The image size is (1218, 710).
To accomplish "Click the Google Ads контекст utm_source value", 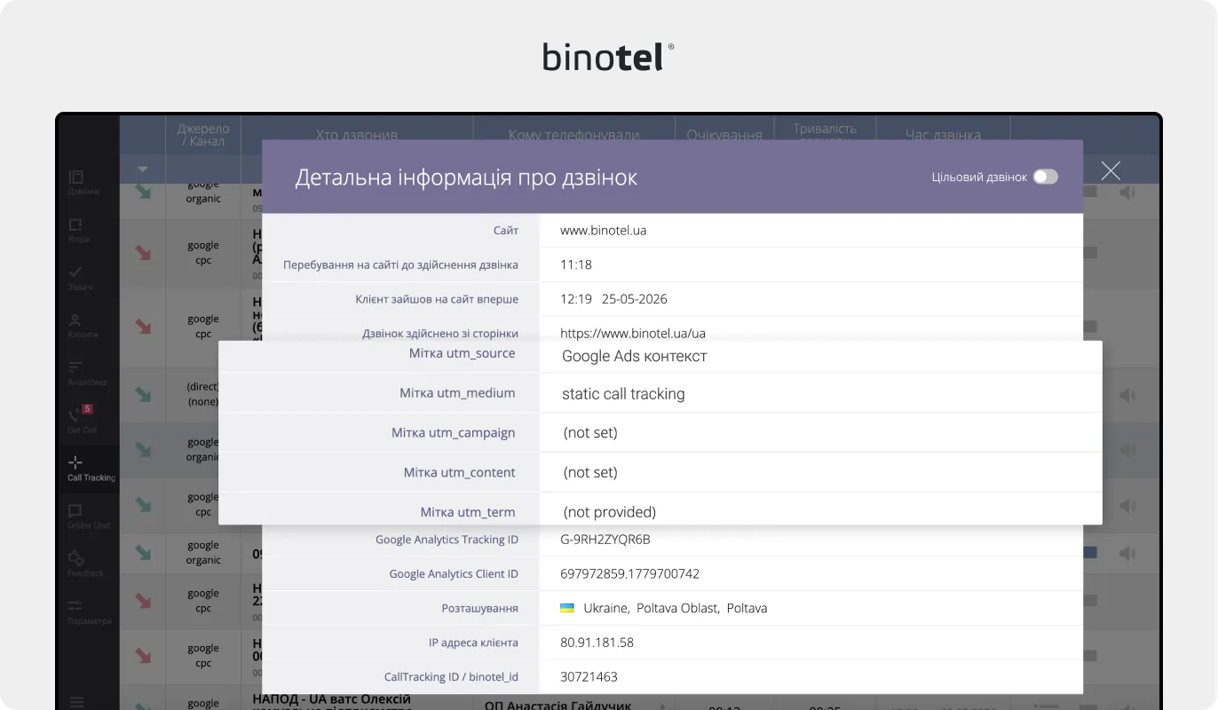I will [x=634, y=356].
